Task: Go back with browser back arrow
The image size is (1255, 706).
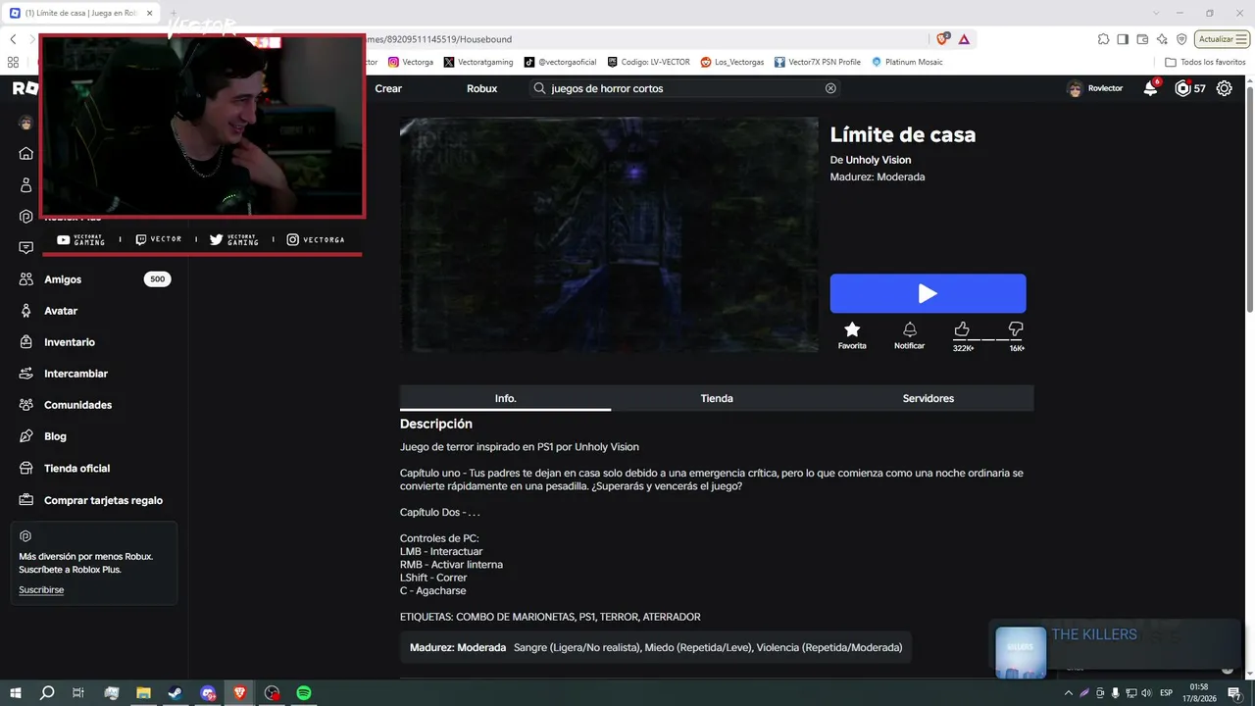Action: 13,39
